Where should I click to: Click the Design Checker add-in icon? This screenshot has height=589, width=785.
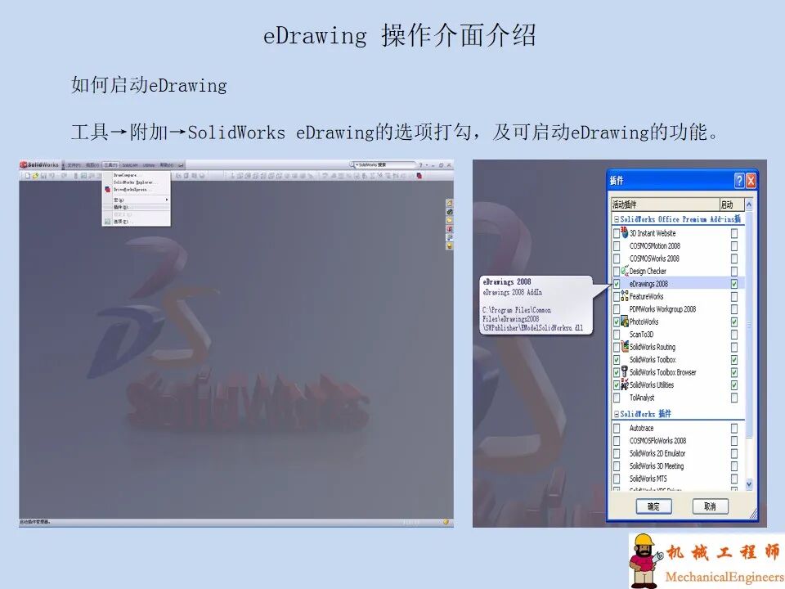point(625,271)
